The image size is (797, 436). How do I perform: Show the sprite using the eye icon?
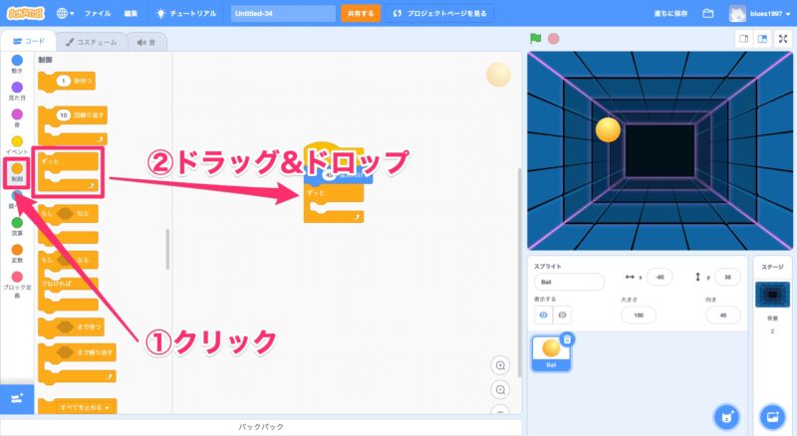544,315
